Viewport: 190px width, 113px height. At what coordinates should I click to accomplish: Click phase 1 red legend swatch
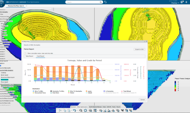(175, 90)
